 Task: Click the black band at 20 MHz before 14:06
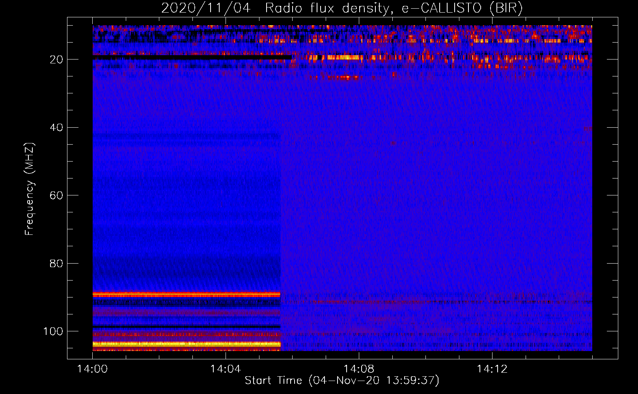click(x=192, y=58)
